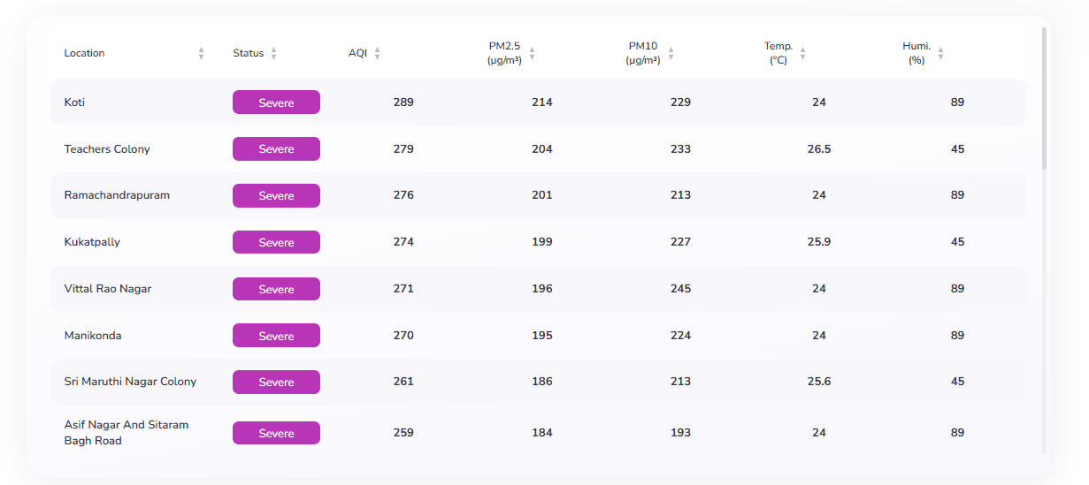This screenshot has height=485, width=1089.
Task: Click Severe badge for Teachers Colony
Action: [x=276, y=149]
